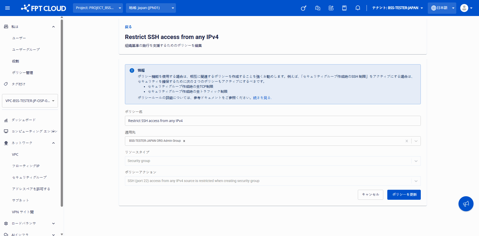Clear all selections in 適用先 field

click(407, 141)
